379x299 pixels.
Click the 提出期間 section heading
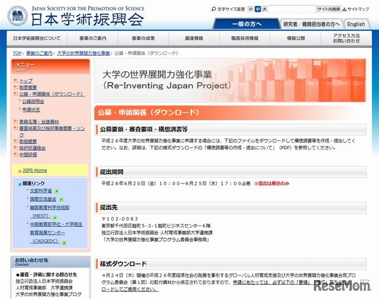[x=112, y=172]
